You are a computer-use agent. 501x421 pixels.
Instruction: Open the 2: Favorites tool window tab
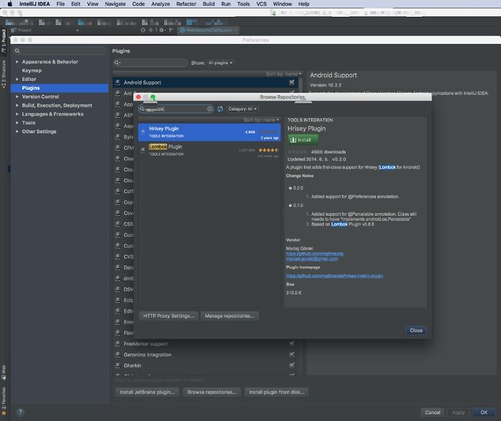(4, 401)
